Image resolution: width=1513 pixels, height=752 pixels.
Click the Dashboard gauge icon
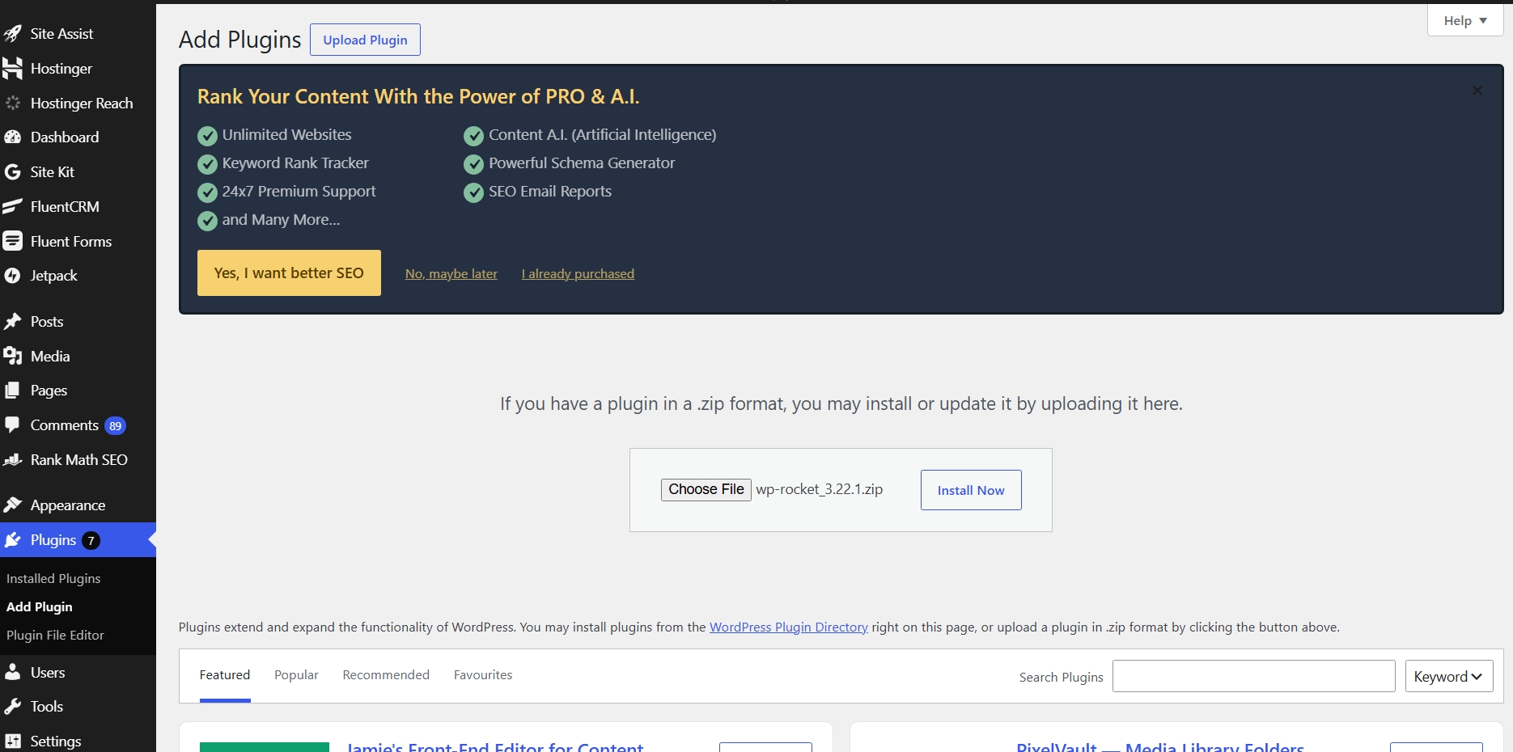[x=12, y=137]
